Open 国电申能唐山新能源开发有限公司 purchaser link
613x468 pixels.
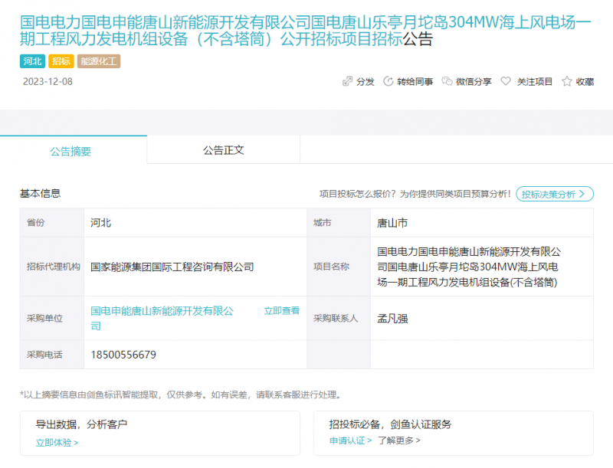point(162,319)
